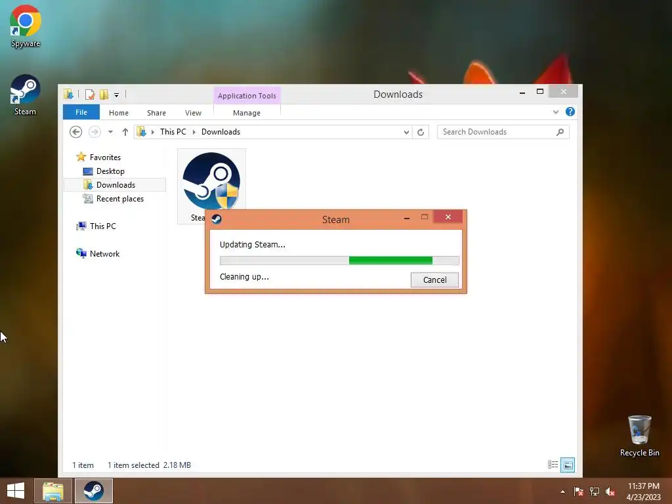Select Favorites in the navigation pane
The width and height of the screenshot is (672, 504).
105,157
